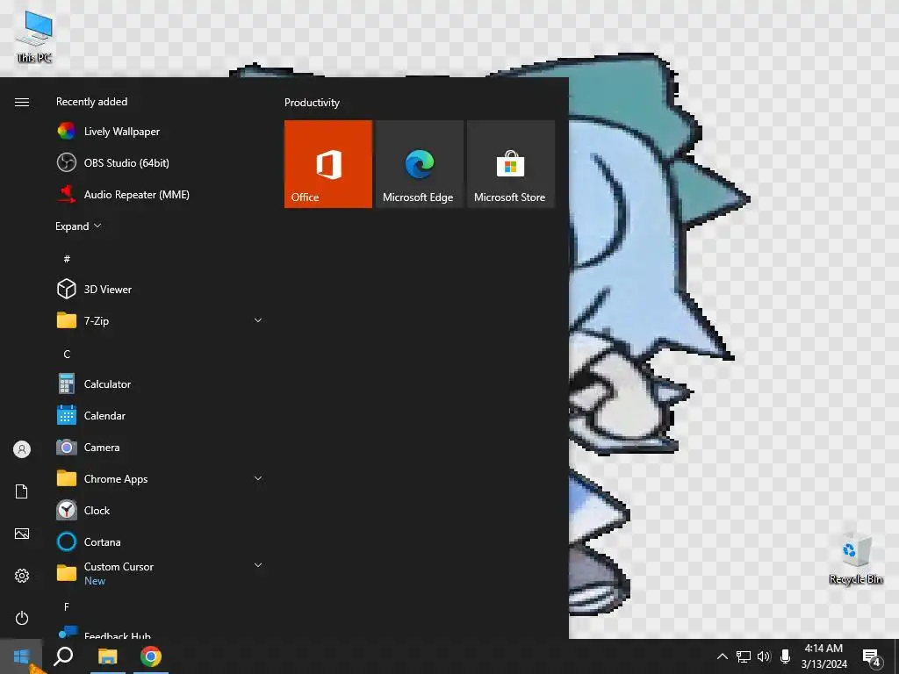Open the Power options icon

pyautogui.click(x=22, y=618)
